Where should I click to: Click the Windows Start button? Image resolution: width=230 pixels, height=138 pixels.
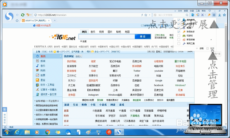7,132
